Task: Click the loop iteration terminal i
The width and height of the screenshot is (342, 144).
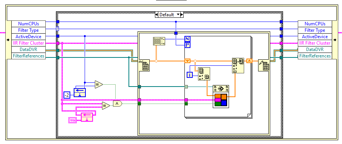Action: 190,75
